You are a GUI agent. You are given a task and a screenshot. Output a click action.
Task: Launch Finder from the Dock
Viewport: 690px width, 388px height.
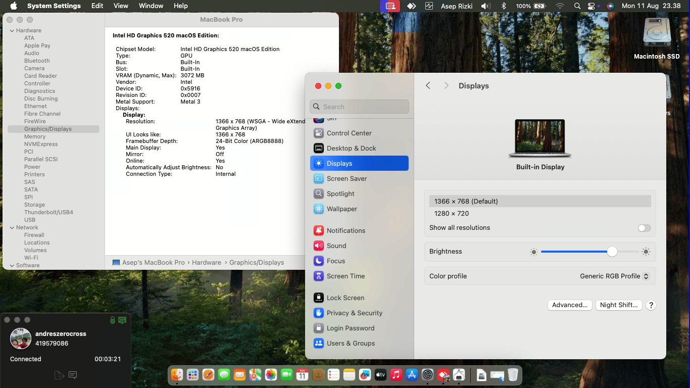(177, 375)
